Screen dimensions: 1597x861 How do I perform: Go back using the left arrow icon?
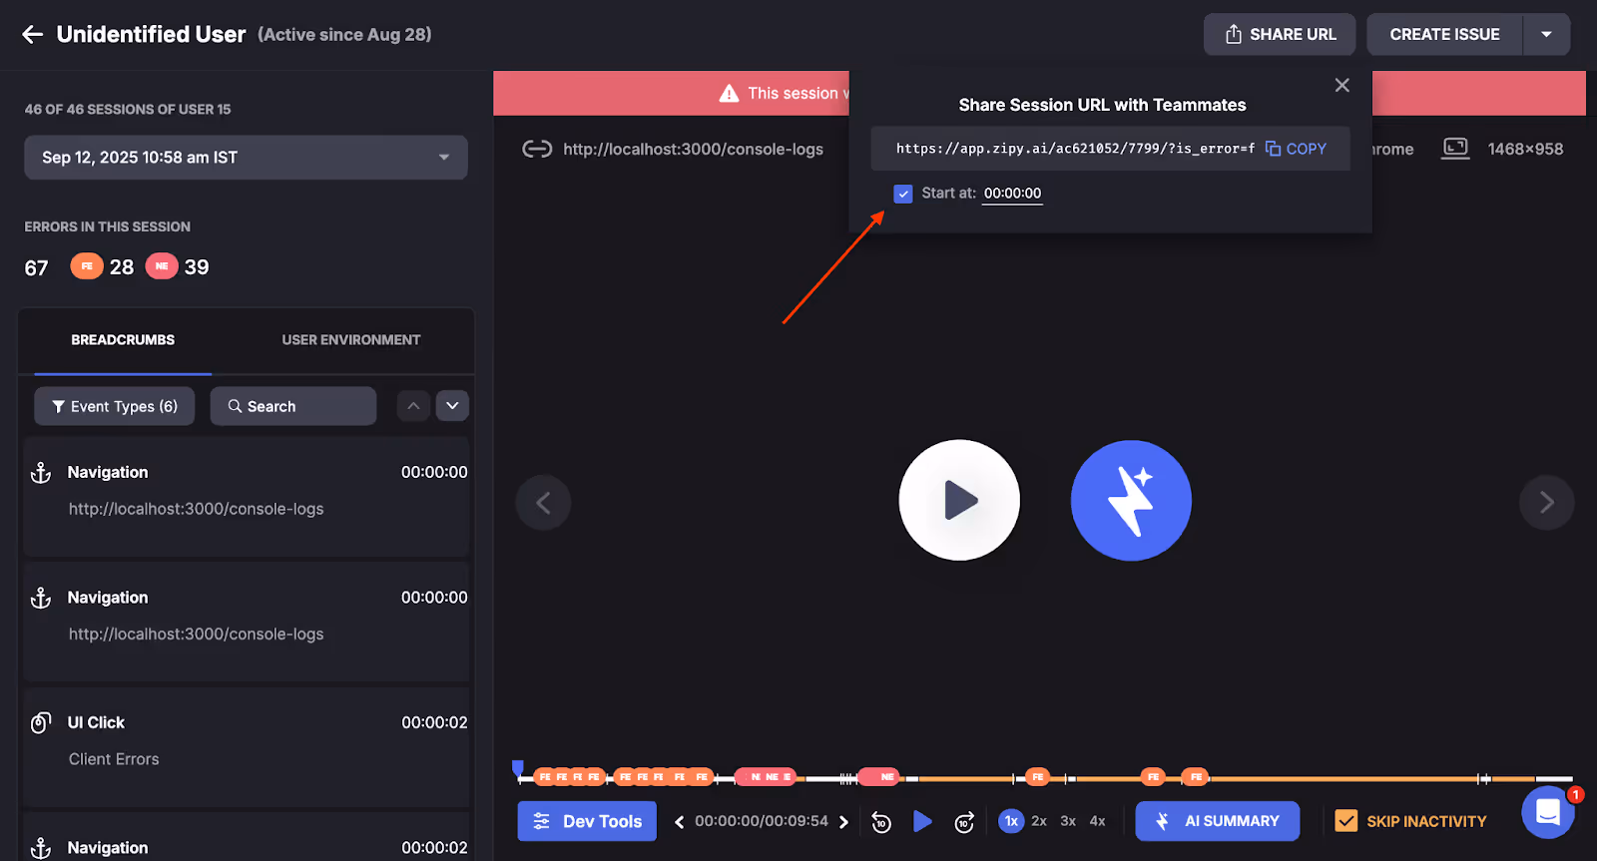pyautogui.click(x=32, y=35)
